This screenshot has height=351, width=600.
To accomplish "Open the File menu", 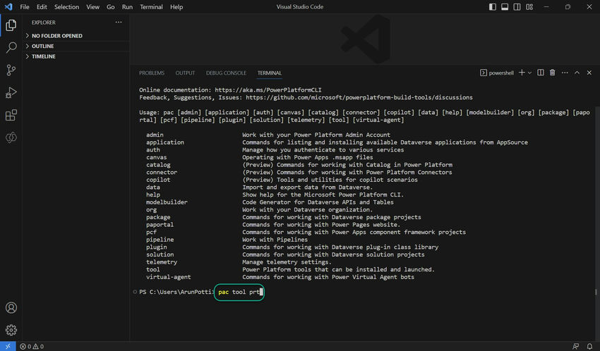I will click(x=25, y=7).
